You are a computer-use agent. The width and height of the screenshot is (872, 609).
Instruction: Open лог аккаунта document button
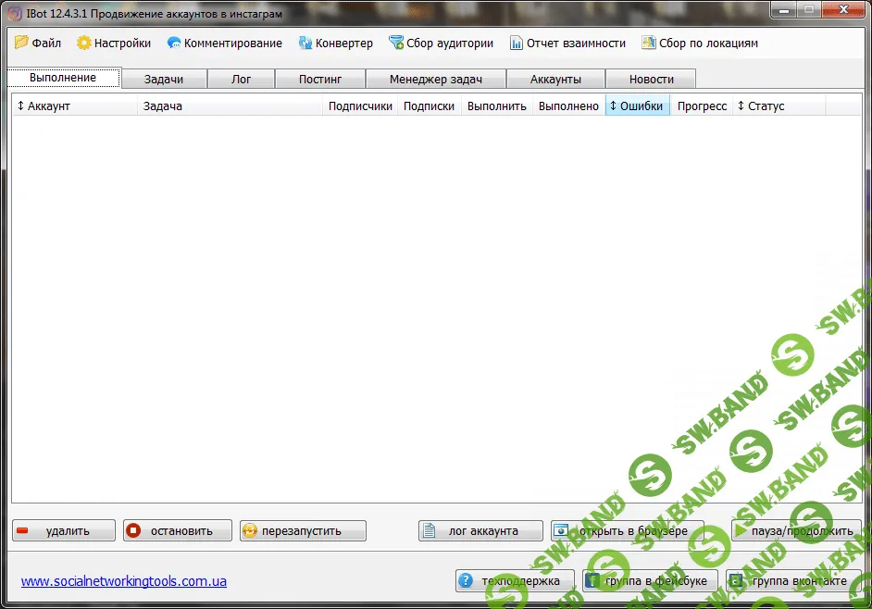[x=481, y=530]
